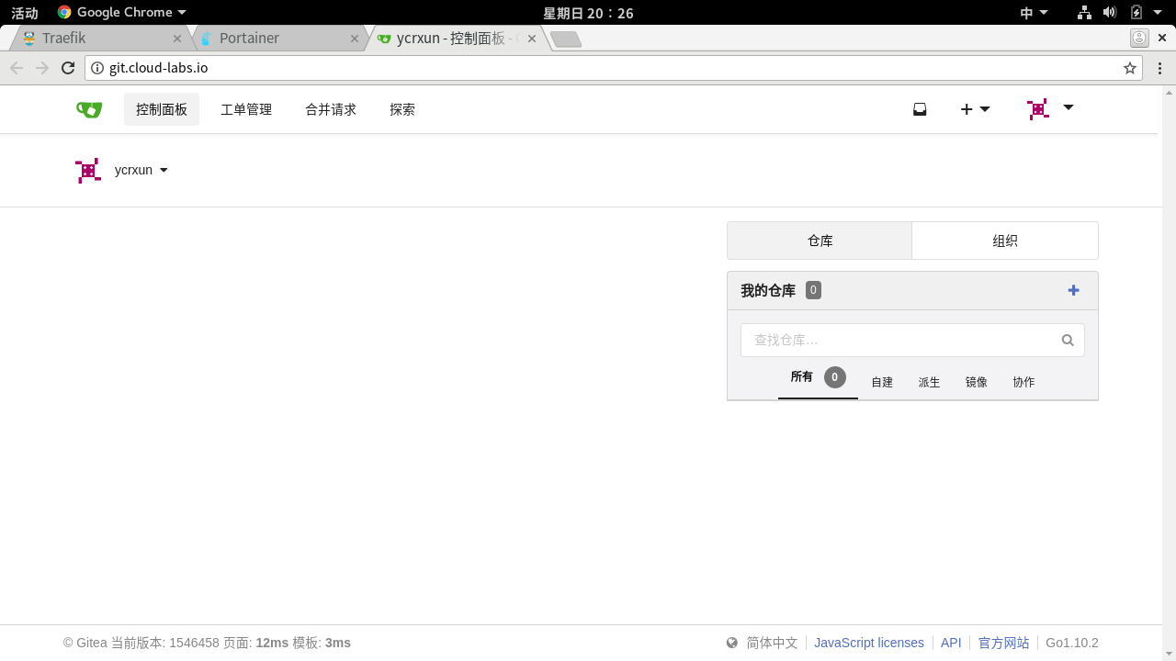View site information icon in address bar
Viewport: 1176px width, 661px height.
coord(97,68)
